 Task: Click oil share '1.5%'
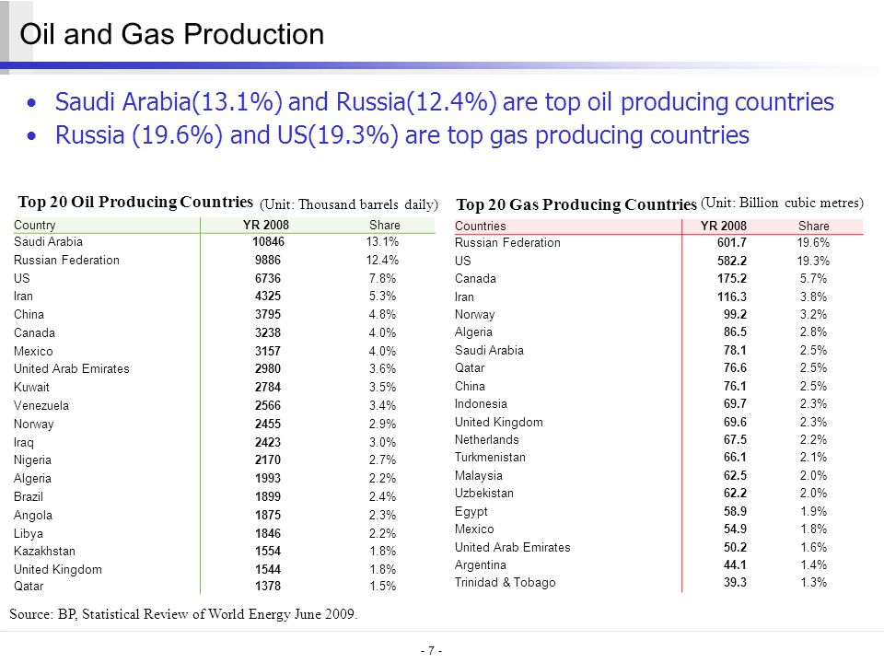(383, 587)
